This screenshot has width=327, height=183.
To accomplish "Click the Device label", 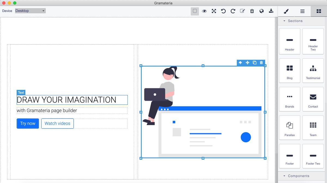I will click(x=7, y=11).
